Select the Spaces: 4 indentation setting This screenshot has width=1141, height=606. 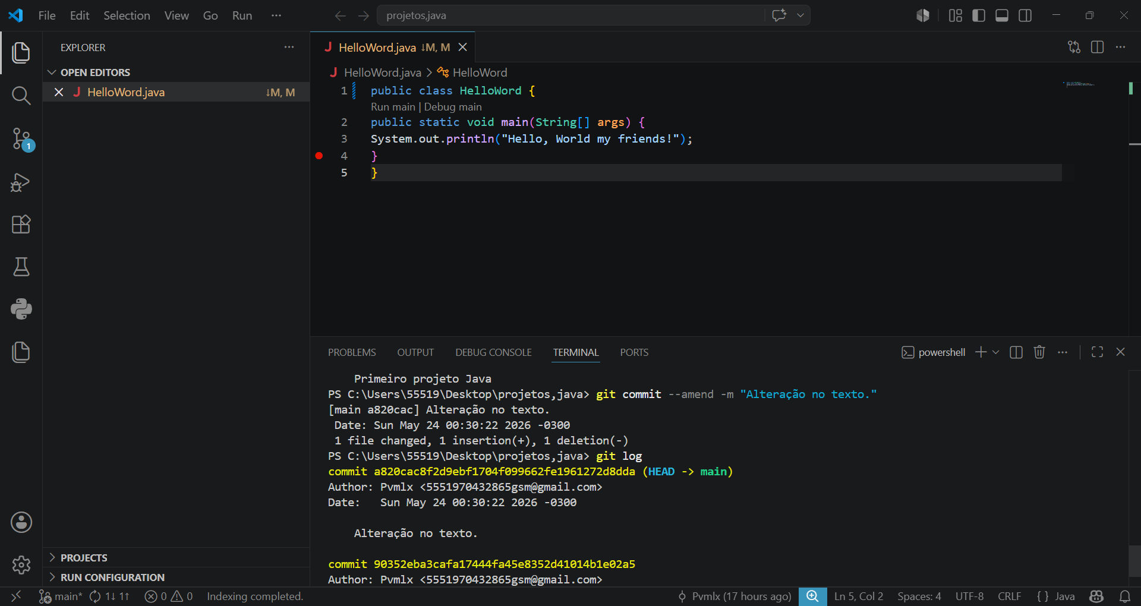pos(919,596)
